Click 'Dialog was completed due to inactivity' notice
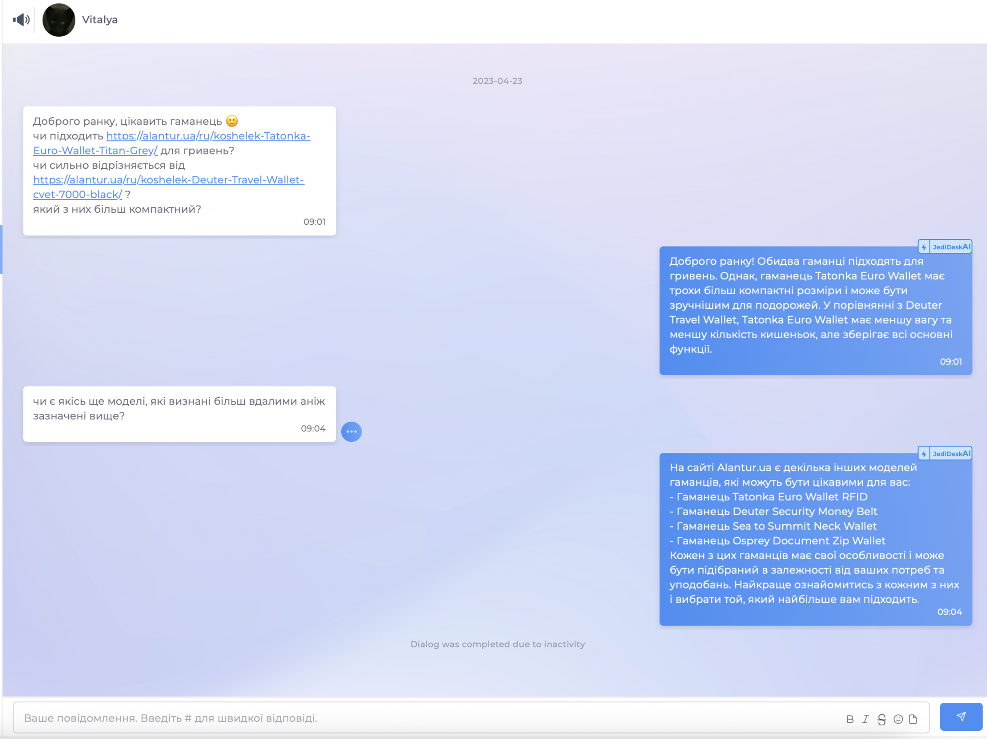The height and width of the screenshot is (739, 987). tap(497, 644)
